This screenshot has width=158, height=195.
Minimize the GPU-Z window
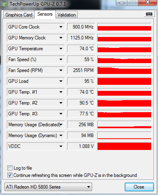click(x=122, y=3)
